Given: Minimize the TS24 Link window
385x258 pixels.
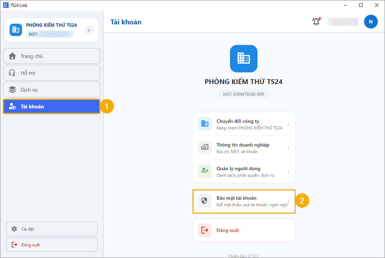Looking at the screenshot, I should click(x=345, y=5).
